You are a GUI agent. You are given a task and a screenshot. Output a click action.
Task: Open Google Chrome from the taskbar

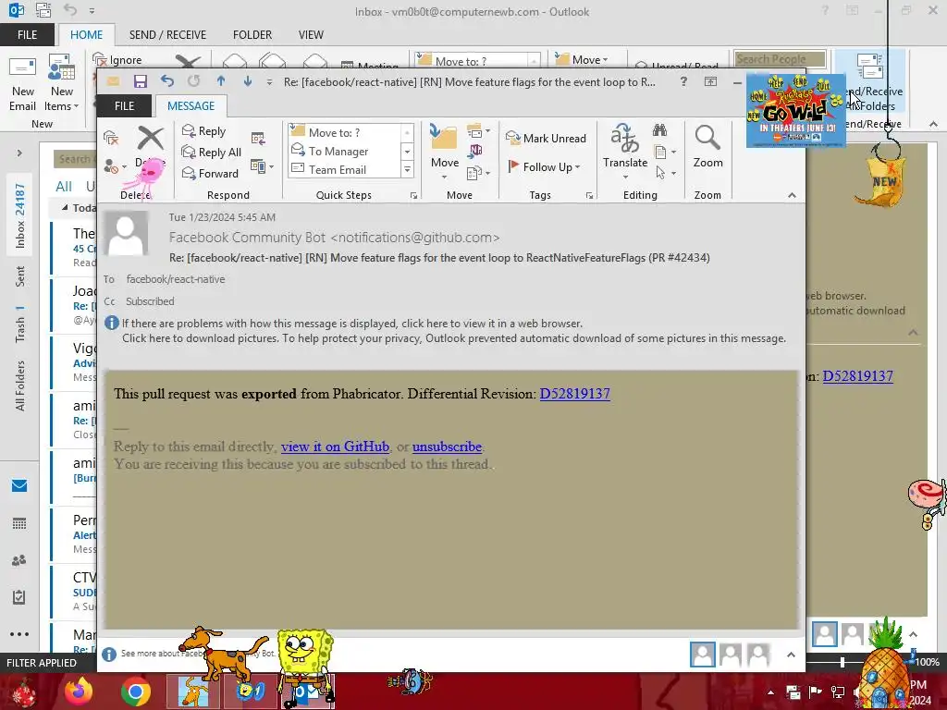[x=135, y=692]
